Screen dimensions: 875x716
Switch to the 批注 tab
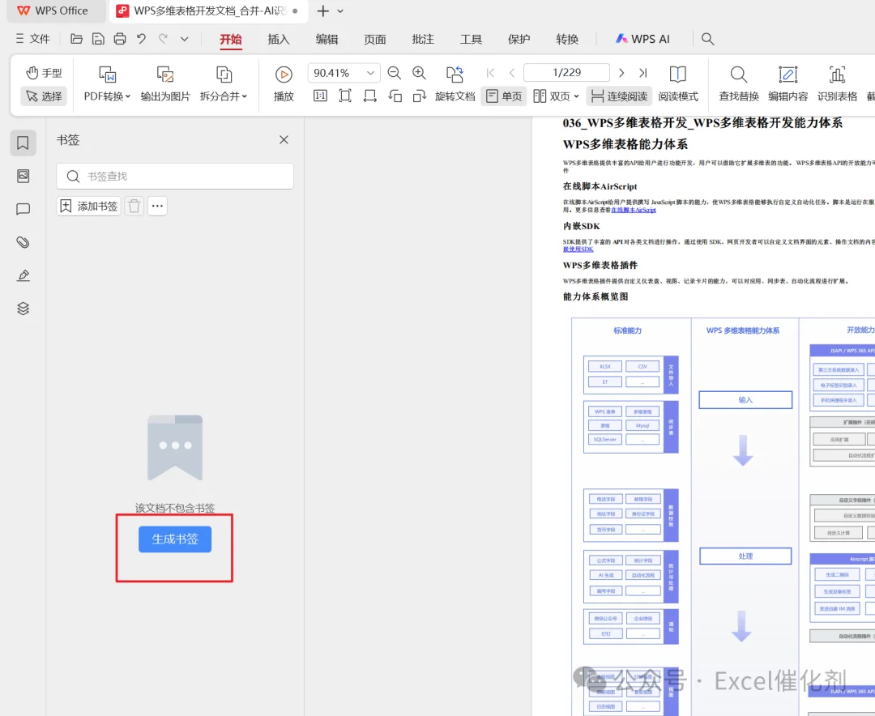point(423,39)
